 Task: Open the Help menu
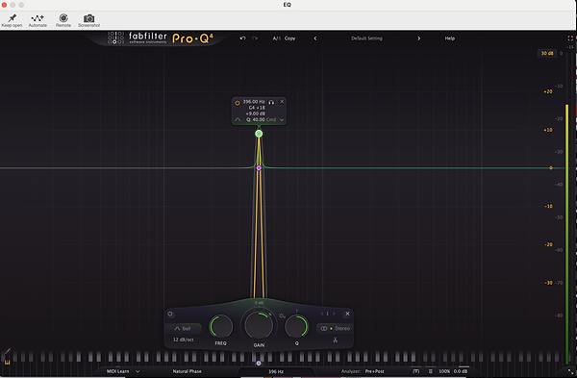pyautogui.click(x=450, y=38)
